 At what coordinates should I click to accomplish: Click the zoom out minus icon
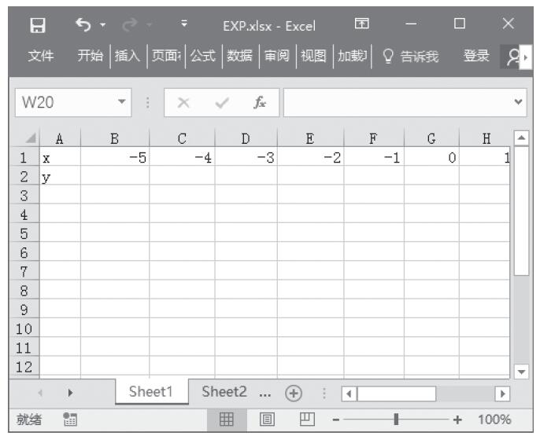click(336, 420)
